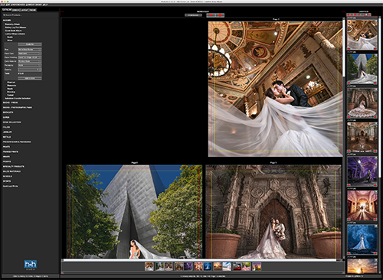
Task: Click the red plus icon above the workspace
Action: coord(220,15)
